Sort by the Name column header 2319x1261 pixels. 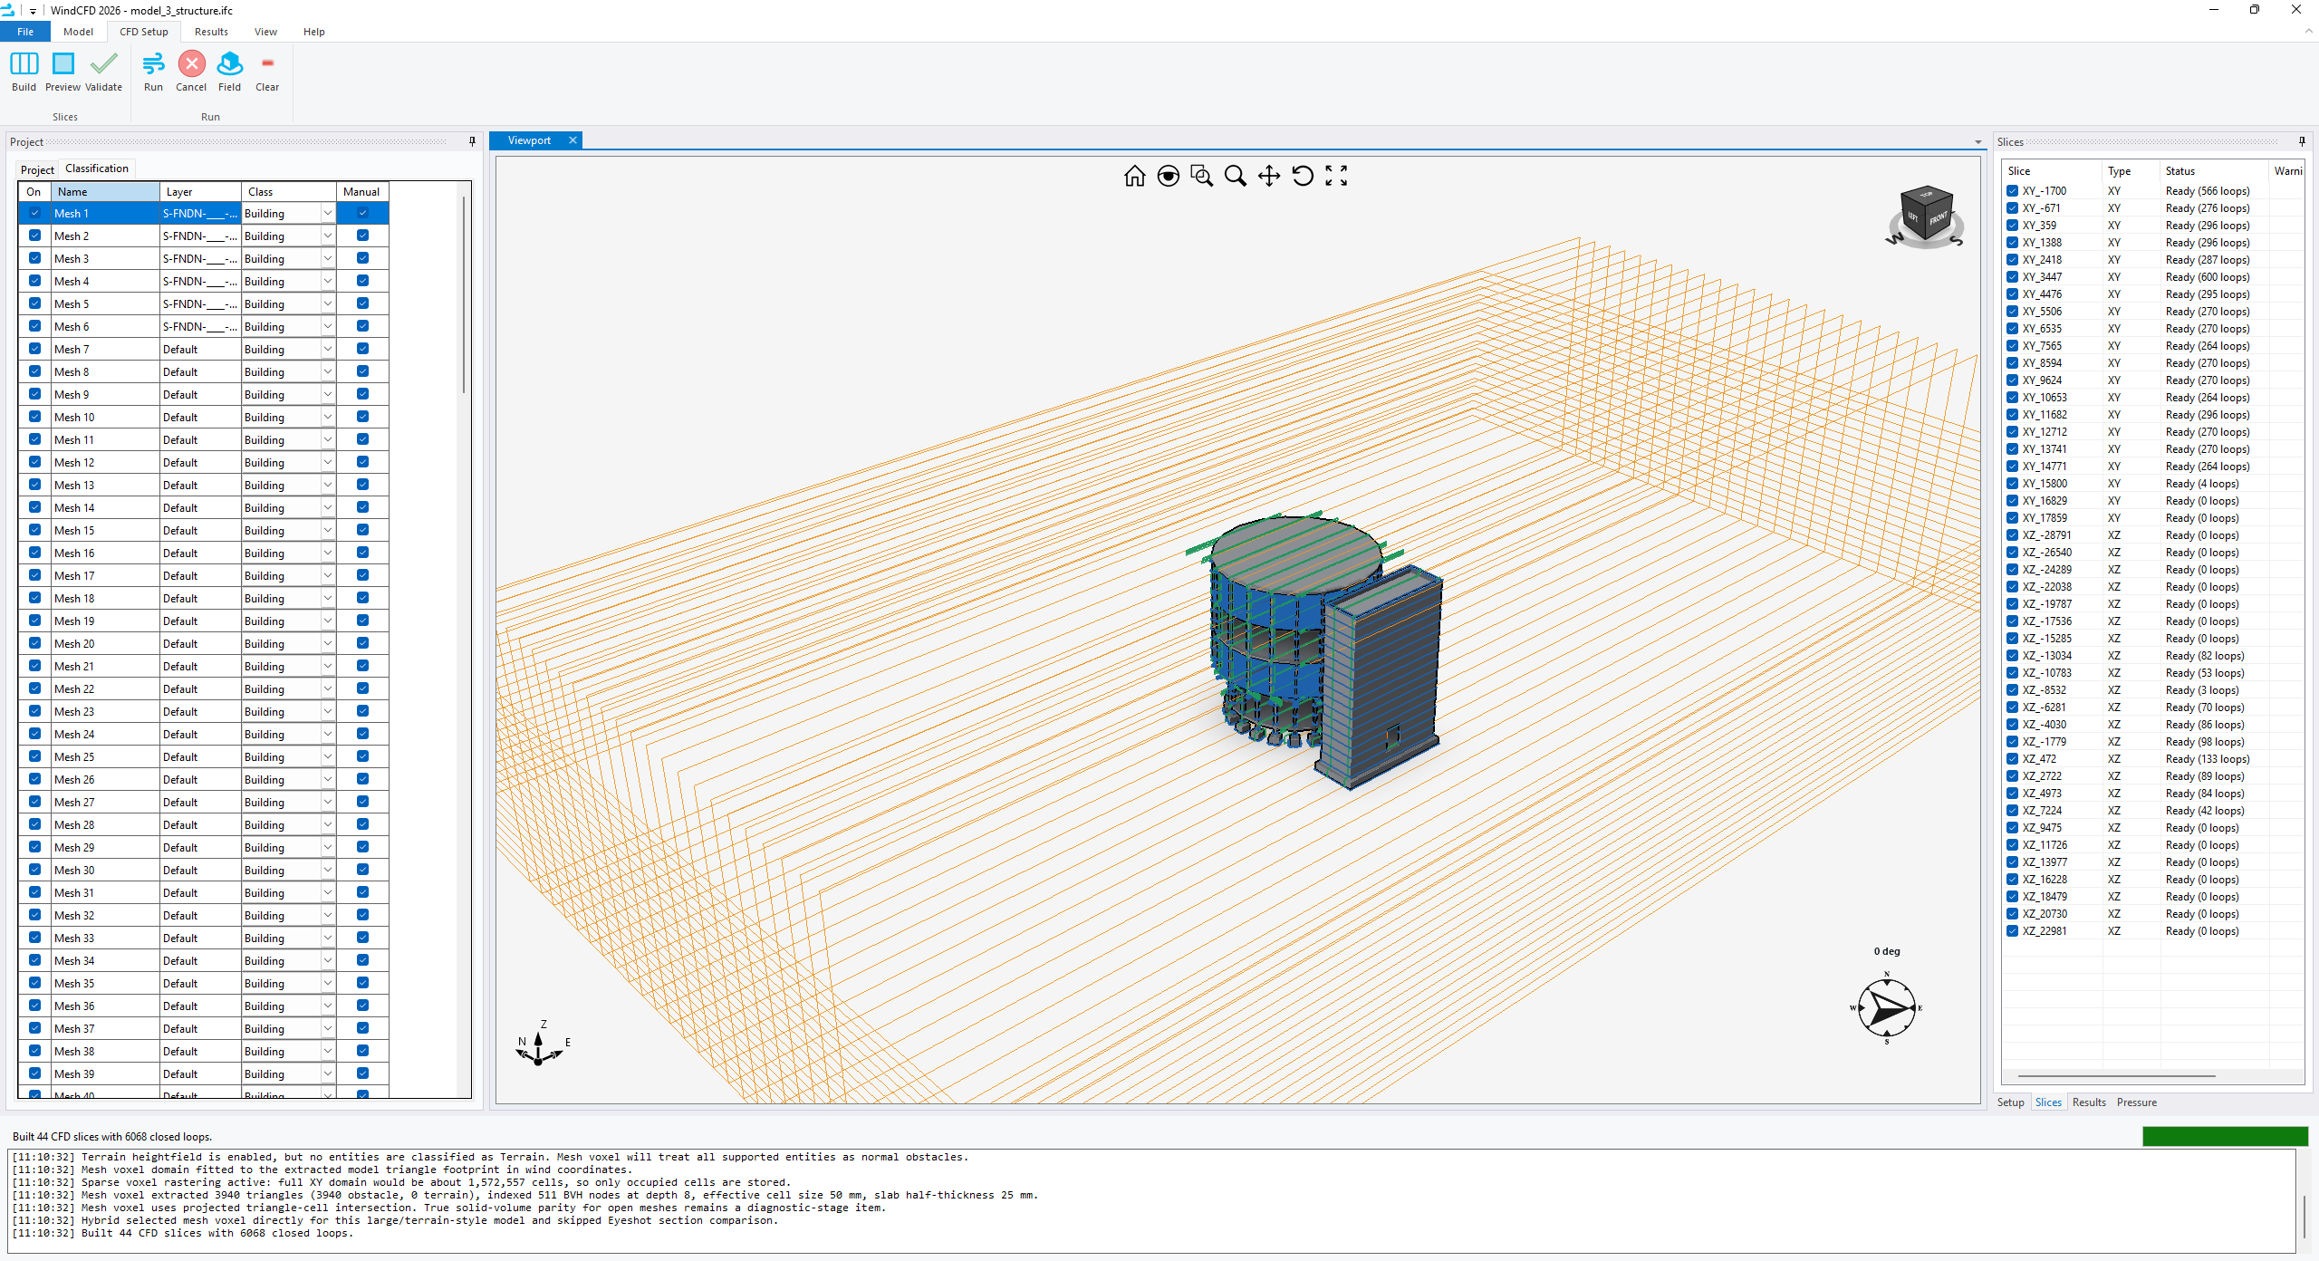click(x=105, y=191)
